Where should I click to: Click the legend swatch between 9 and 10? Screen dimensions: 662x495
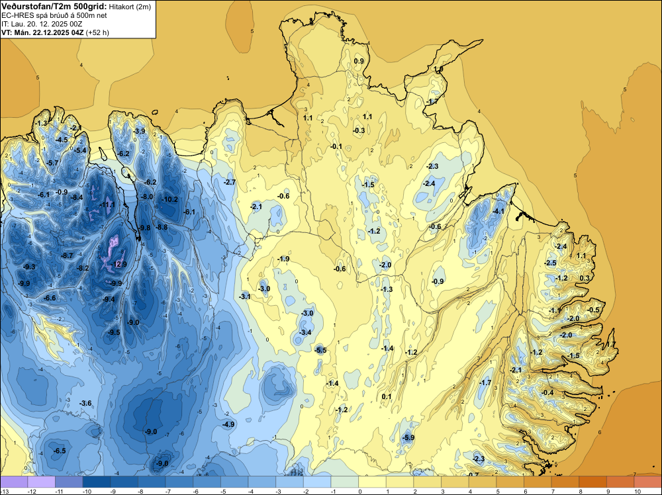pos(620,482)
